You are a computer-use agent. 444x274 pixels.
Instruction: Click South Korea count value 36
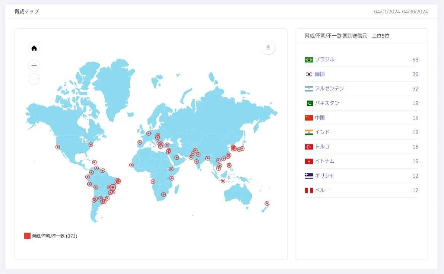click(x=415, y=74)
